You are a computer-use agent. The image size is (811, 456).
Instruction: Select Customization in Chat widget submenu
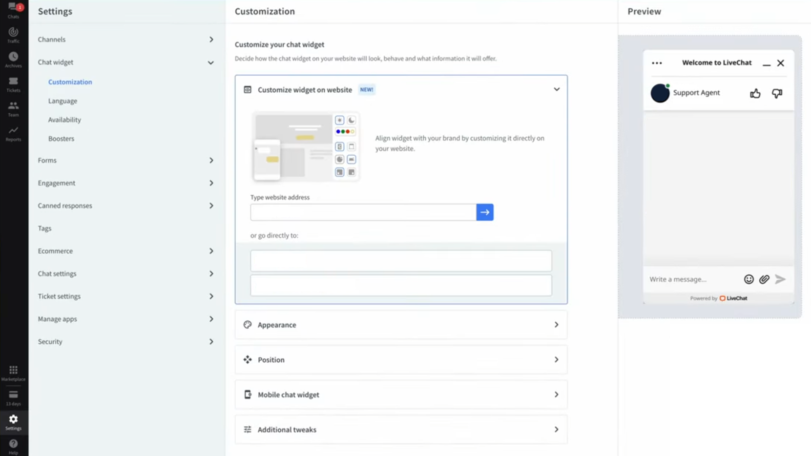70,82
